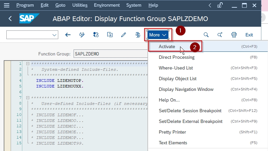This screenshot has height=151, width=268.
Task: Open the Utilities menu
Action: point(80,5)
